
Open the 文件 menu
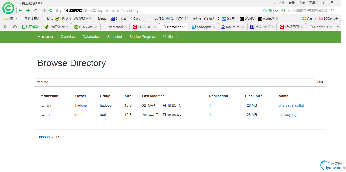coord(281,3)
